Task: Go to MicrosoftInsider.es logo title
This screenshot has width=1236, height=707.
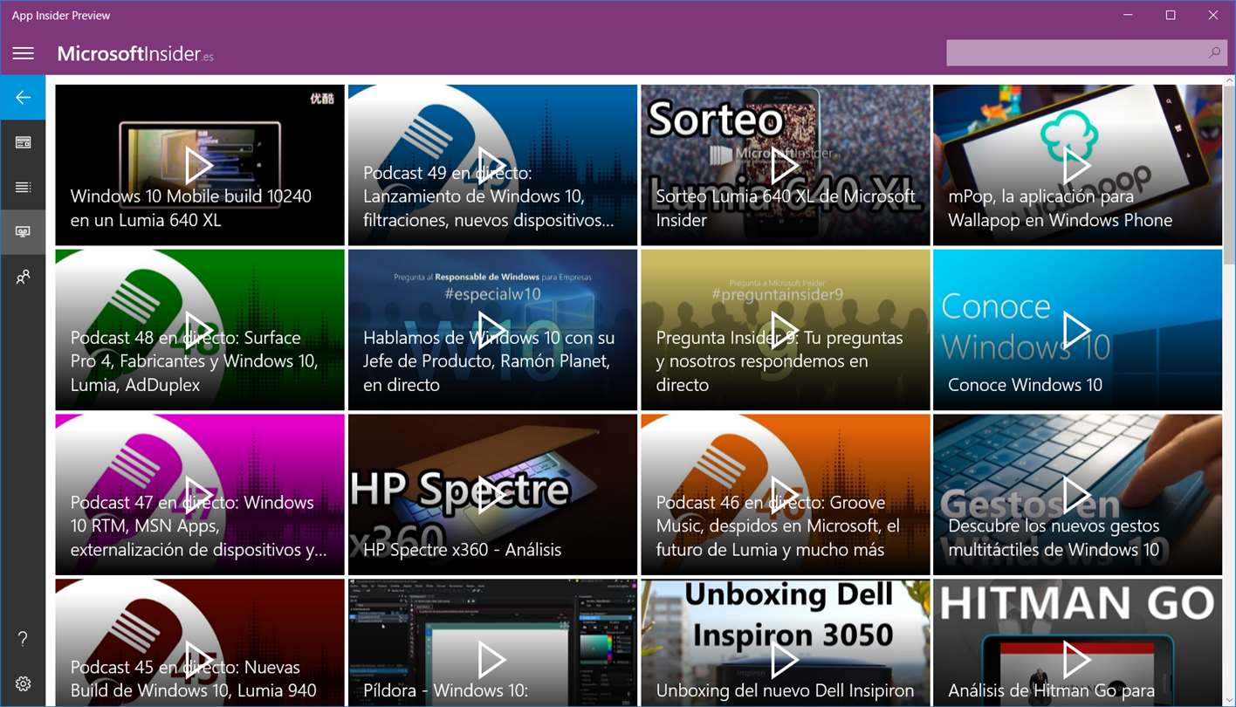Action: [x=135, y=54]
